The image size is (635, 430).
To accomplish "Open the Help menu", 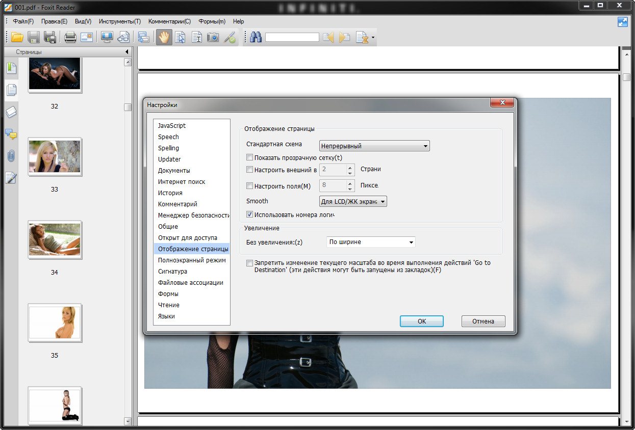I will [238, 21].
